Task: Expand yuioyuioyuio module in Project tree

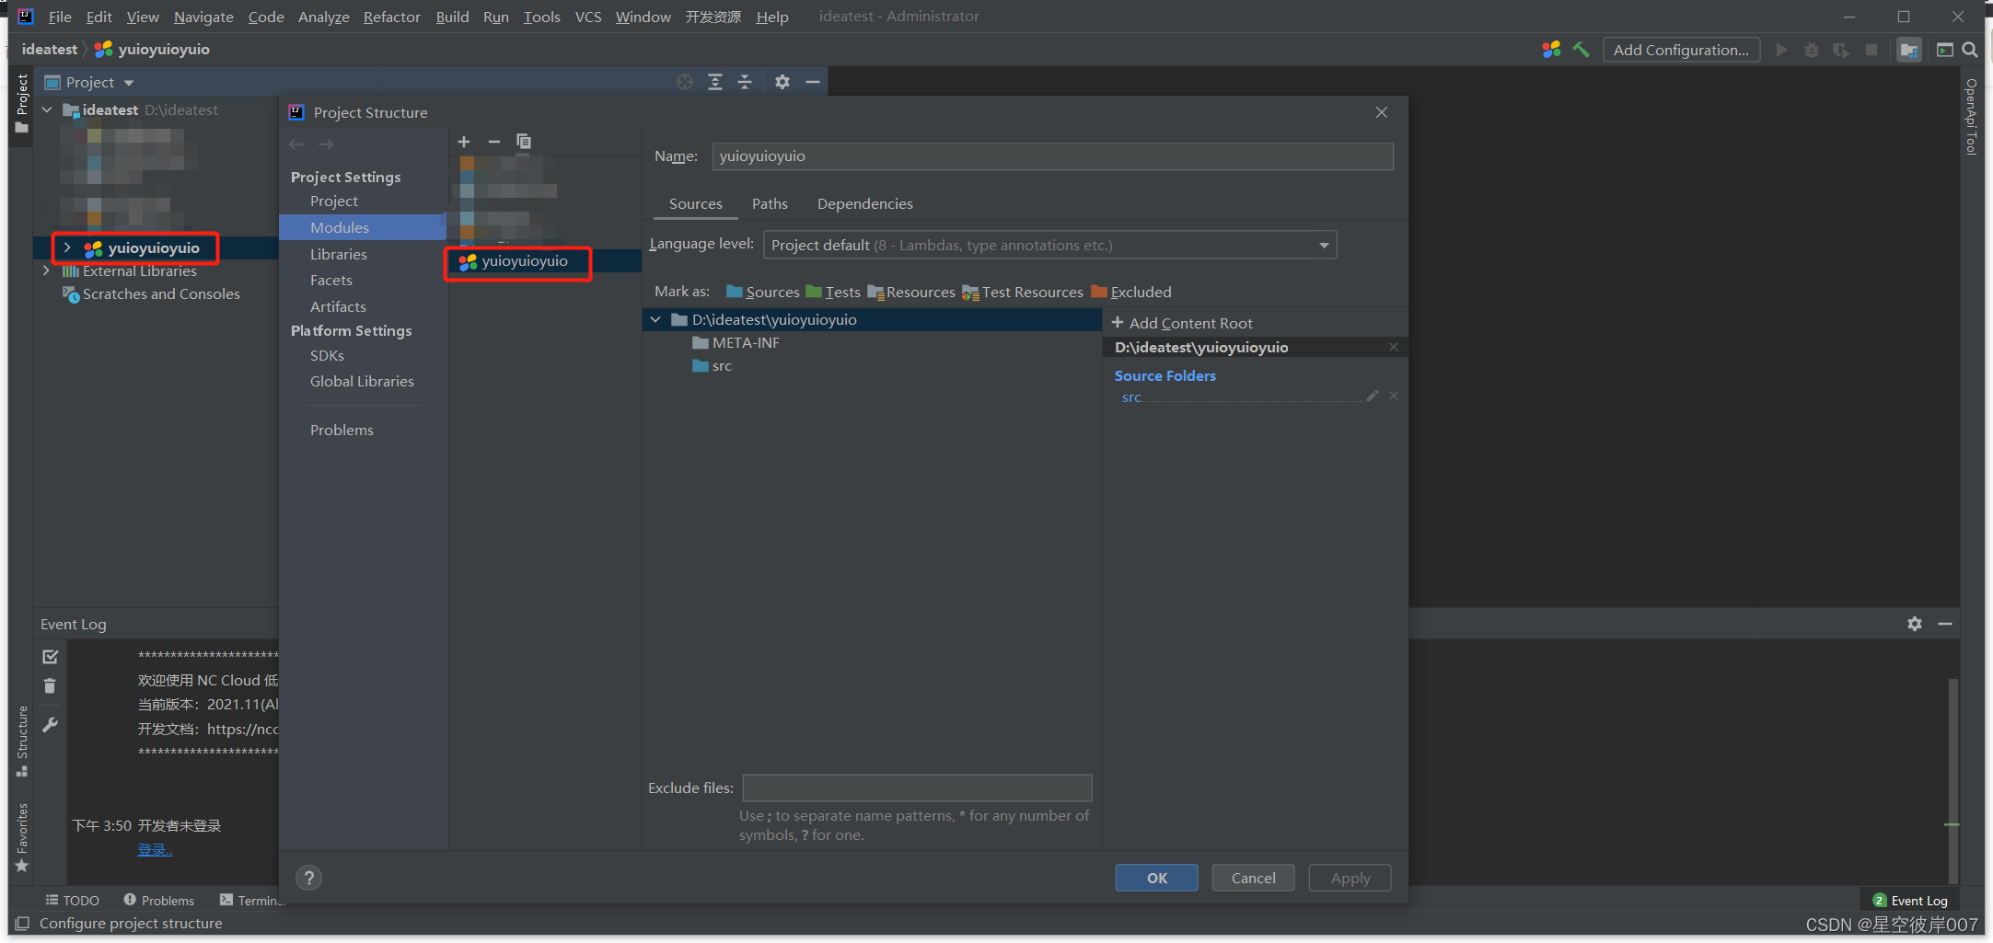Action: [x=67, y=247]
